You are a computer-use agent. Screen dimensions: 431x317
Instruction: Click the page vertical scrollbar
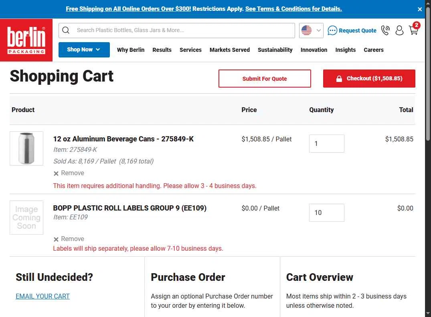428,74
